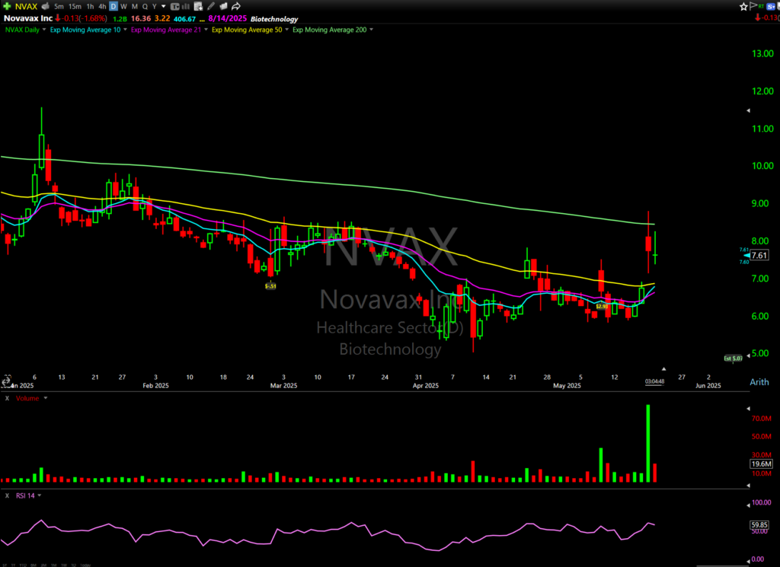Click the RSI pane scale arrow near 100.00
This screenshot has width=780, height=567.
point(749,505)
